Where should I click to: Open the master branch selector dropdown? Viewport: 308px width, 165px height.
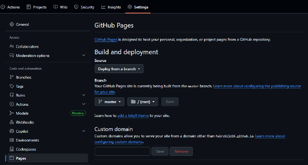(x=110, y=102)
